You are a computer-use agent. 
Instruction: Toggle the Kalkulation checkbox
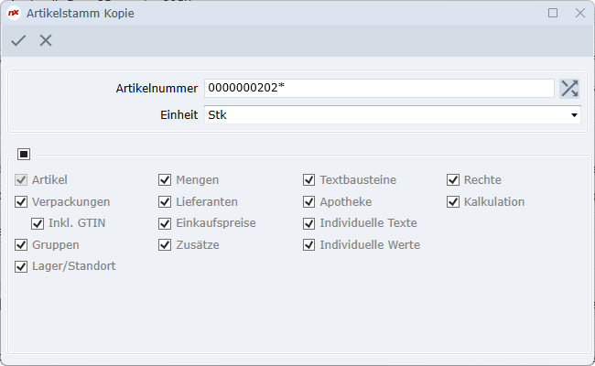pyautogui.click(x=453, y=201)
